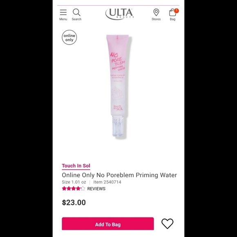
Task: Open the shopping Bag icon
Action: click(x=172, y=12)
